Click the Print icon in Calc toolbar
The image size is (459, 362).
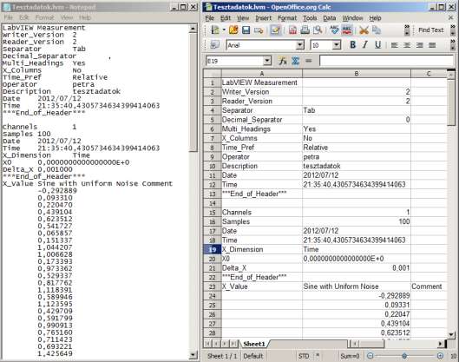(x=305, y=30)
